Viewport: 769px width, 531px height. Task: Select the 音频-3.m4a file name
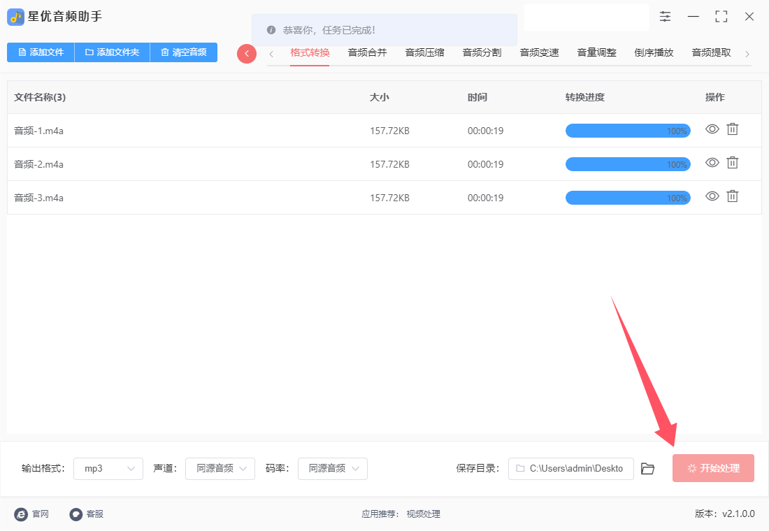pos(38,198)
